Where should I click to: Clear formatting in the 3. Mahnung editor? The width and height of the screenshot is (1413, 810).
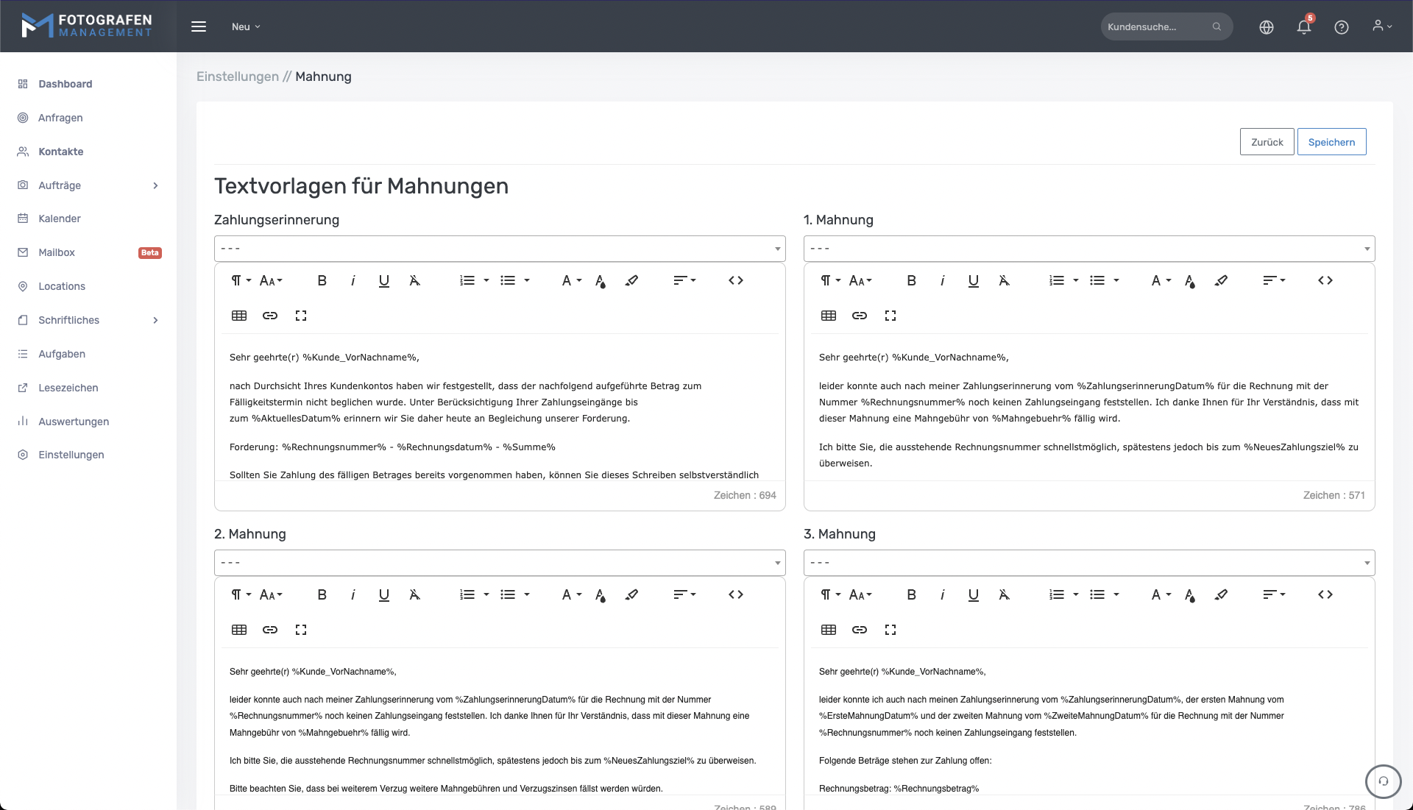(x=1004, y=594)
